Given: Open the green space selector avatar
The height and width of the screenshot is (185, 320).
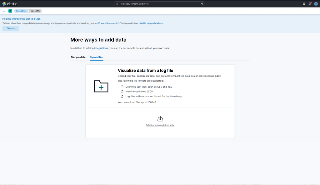Looking at the screenshot, I should (x=10, y=11).
